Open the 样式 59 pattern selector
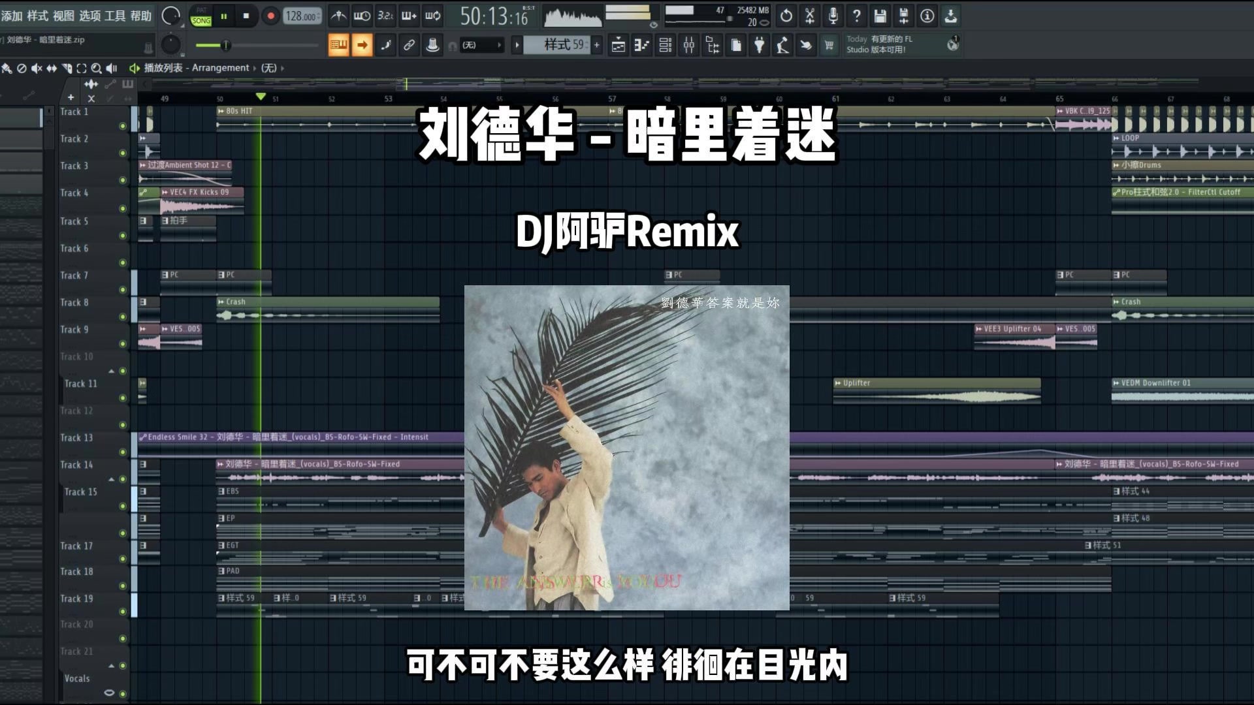1254x705 pixels. coord(558,45)
